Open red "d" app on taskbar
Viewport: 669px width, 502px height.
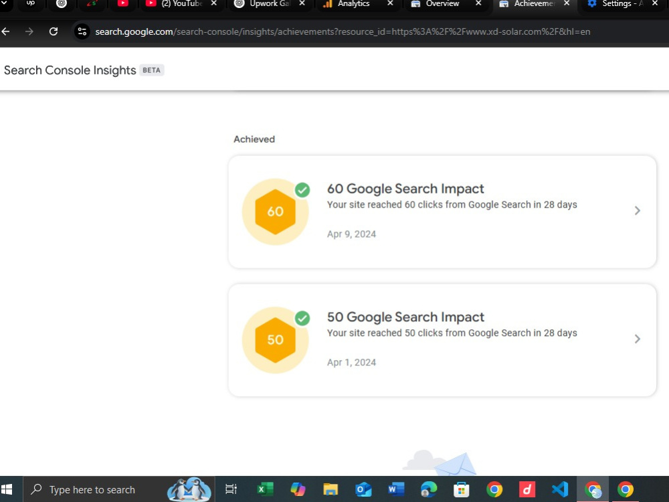pyautogui.click(x=527, y=489)
